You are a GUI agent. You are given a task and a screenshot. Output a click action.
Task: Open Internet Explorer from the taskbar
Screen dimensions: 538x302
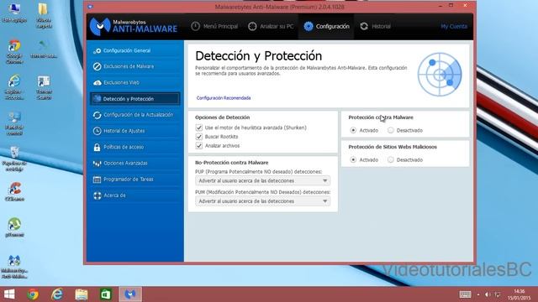point(57,294)
